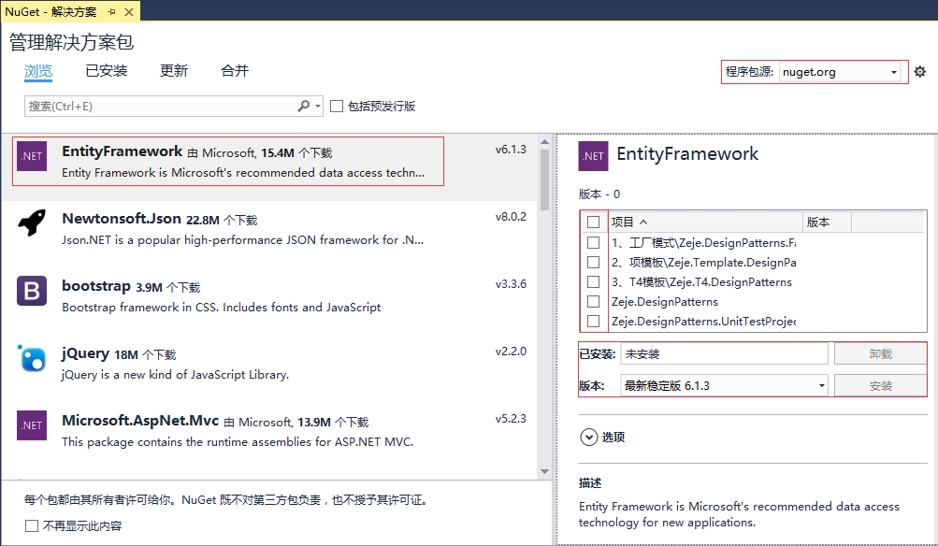Image resolution: width=938 pixels, height=546 pixels.
Task: Click version label v6.1.3
Action: (x=511, y=150)
